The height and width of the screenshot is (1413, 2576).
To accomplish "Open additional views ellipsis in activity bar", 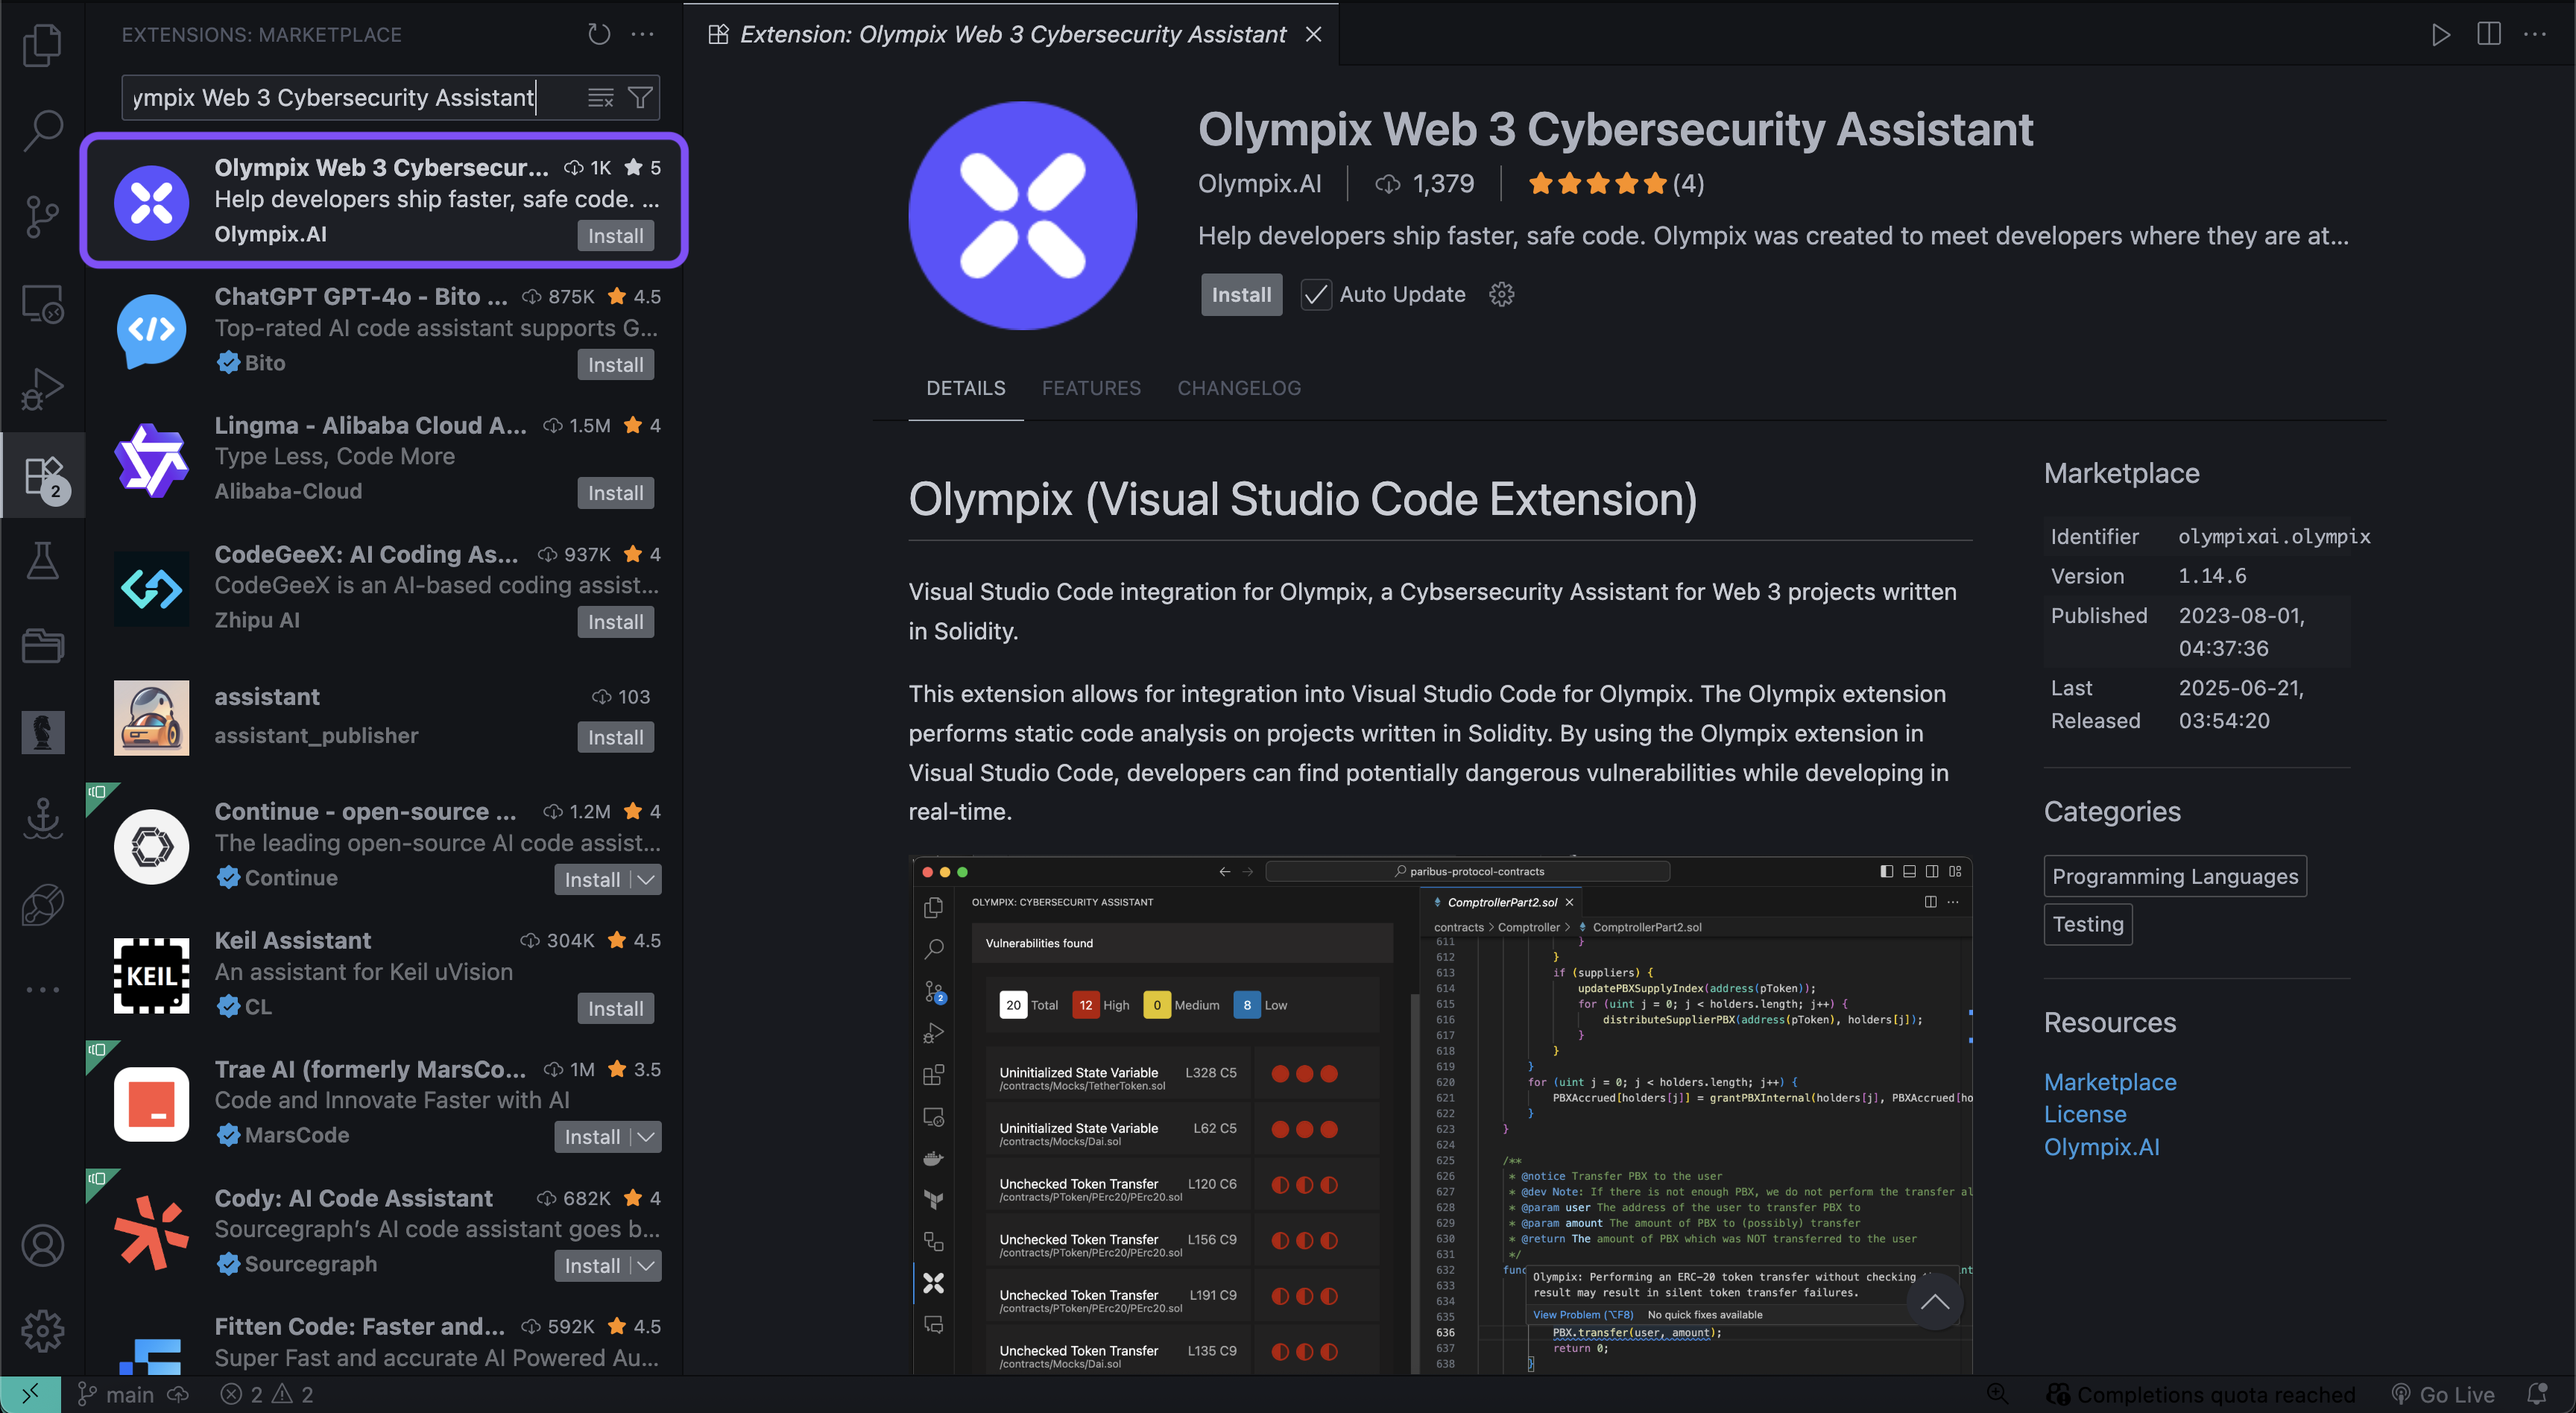I will click(42, 990).
